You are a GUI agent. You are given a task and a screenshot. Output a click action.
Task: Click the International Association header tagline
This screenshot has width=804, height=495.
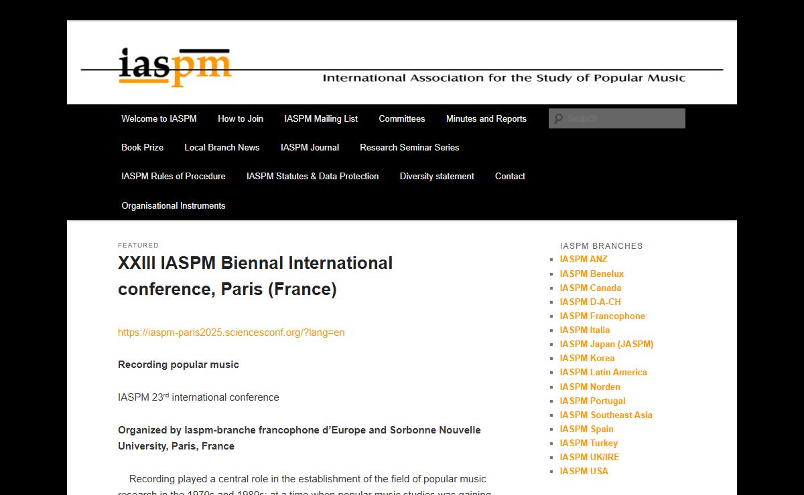pyautogui.click(x=504, y=78)
